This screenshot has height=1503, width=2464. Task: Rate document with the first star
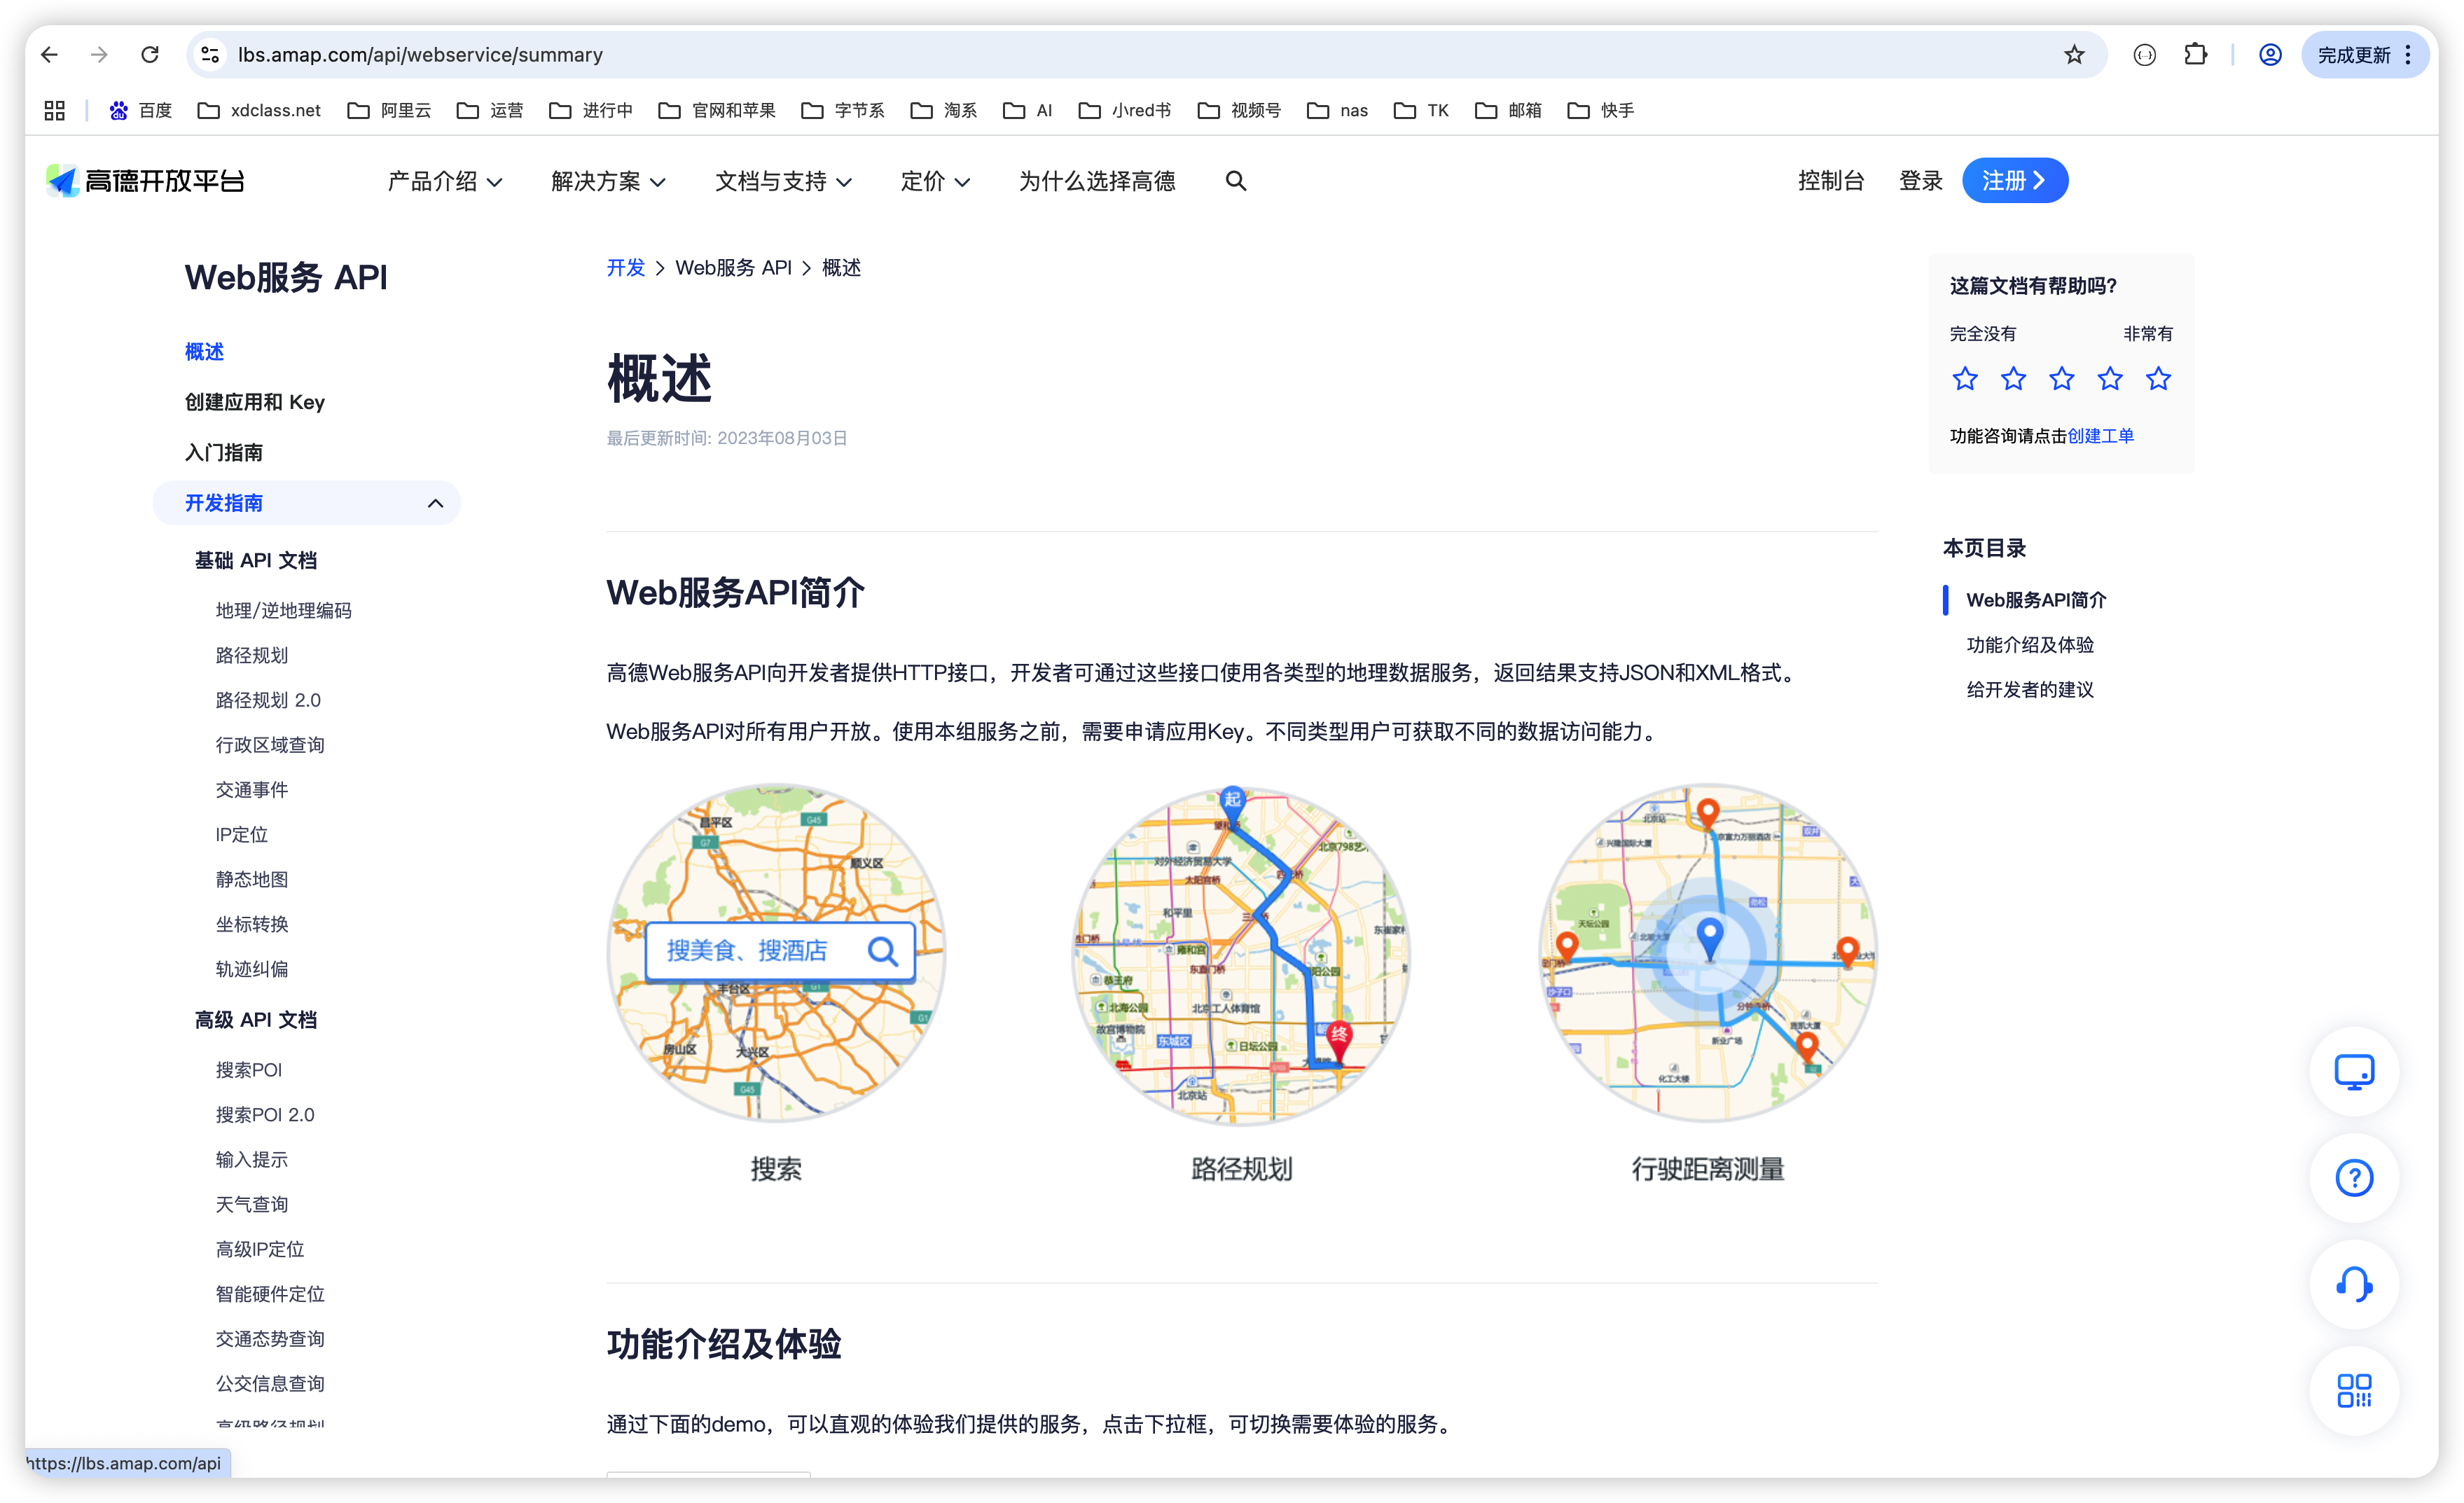pos(1965,379)
